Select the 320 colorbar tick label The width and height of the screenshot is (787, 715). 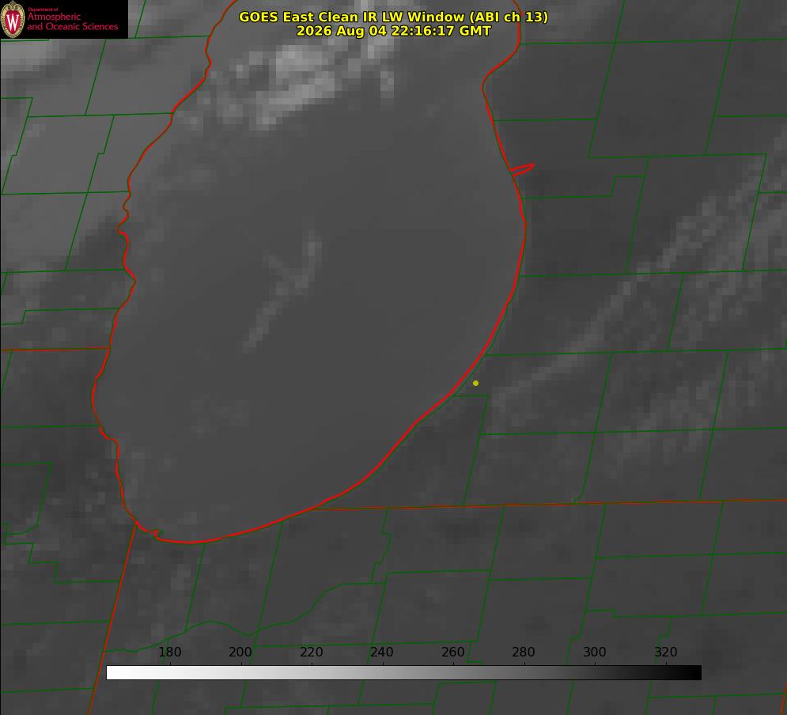pos(666,652)
